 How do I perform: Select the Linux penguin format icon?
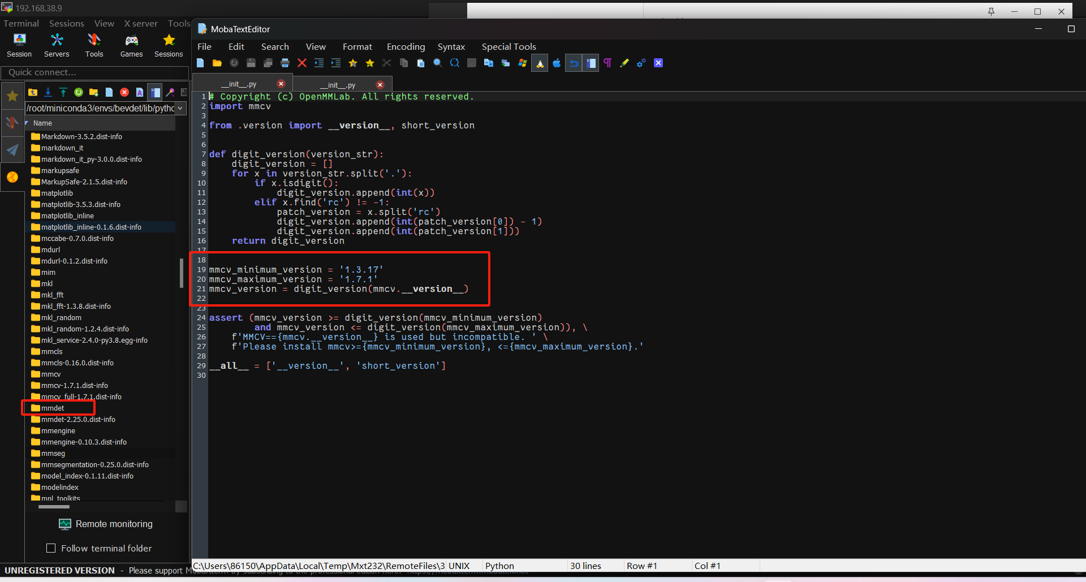540,63
